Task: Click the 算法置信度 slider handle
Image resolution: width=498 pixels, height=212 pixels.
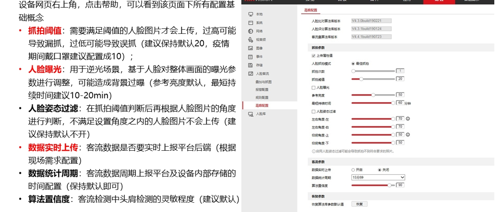Action: point(389,185)
